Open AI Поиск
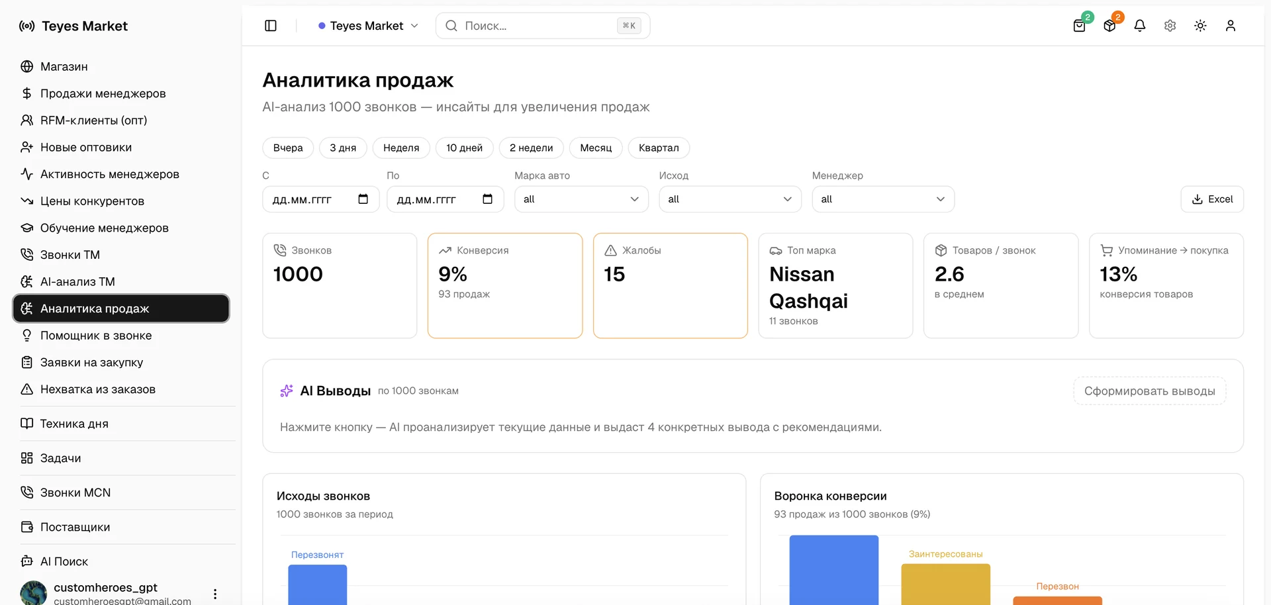The image size is (1271, 605). (x=124, y=561)
